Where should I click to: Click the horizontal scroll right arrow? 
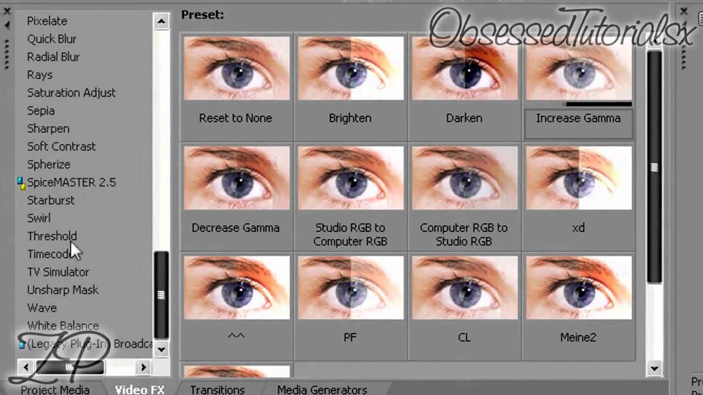[144, 367]
